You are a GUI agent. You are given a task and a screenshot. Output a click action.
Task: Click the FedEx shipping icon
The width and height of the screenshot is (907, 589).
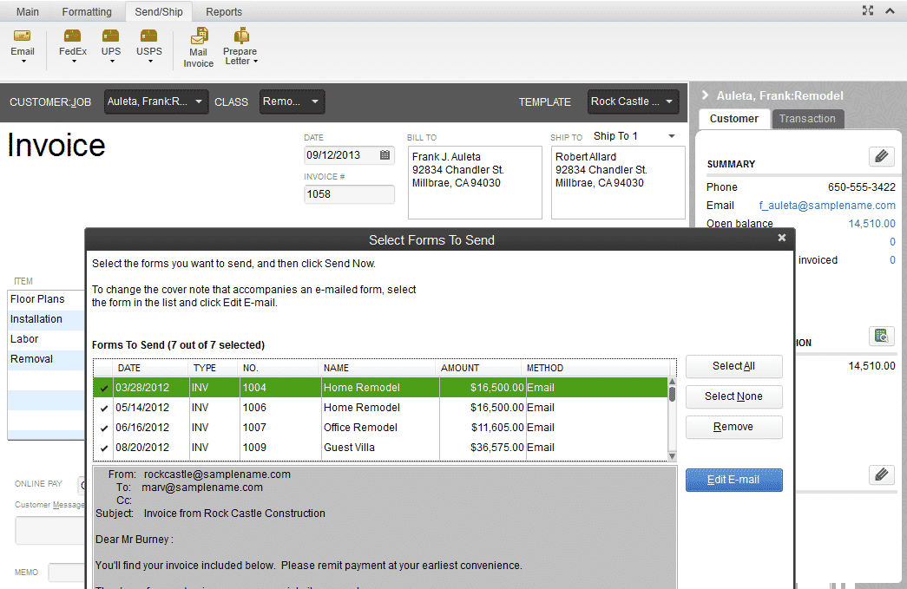click(x=72, y=36)
